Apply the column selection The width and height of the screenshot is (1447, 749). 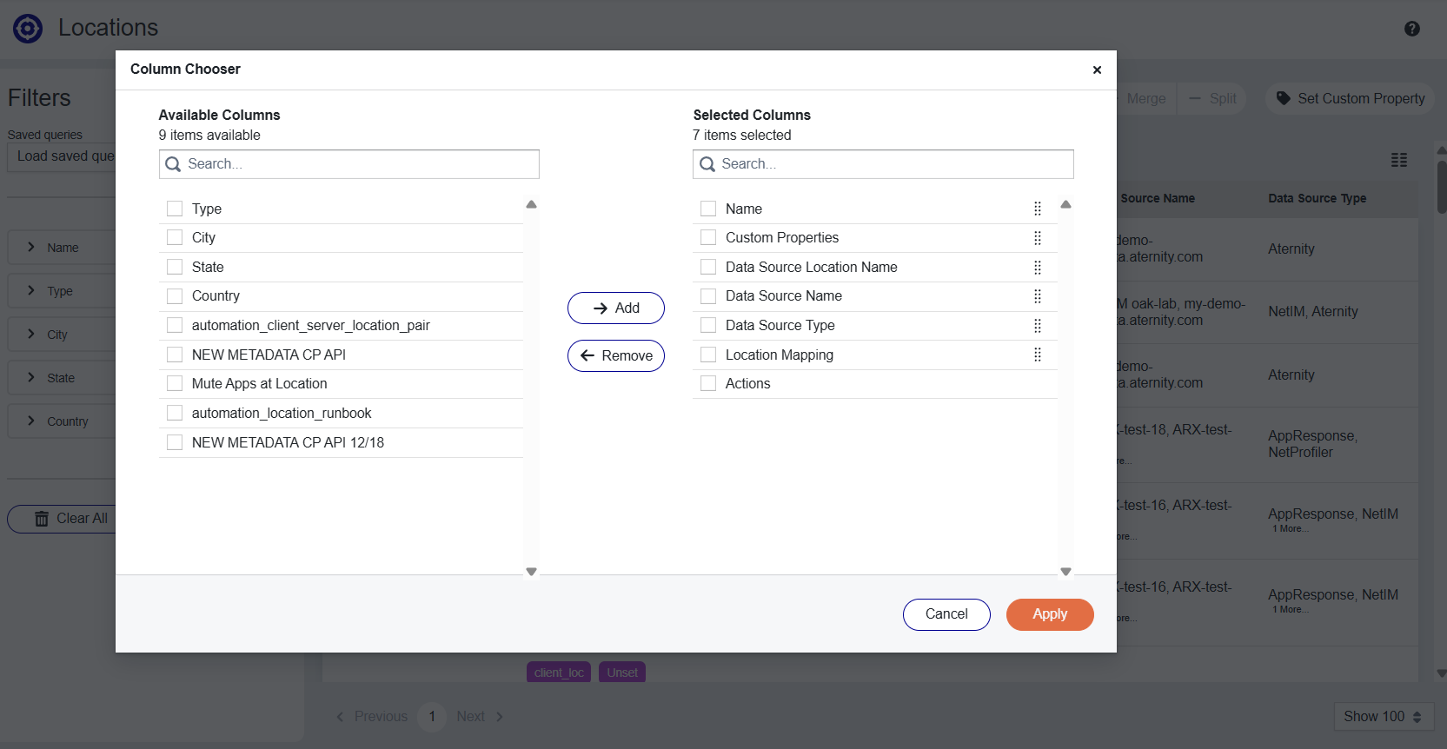coord(1049,614)
